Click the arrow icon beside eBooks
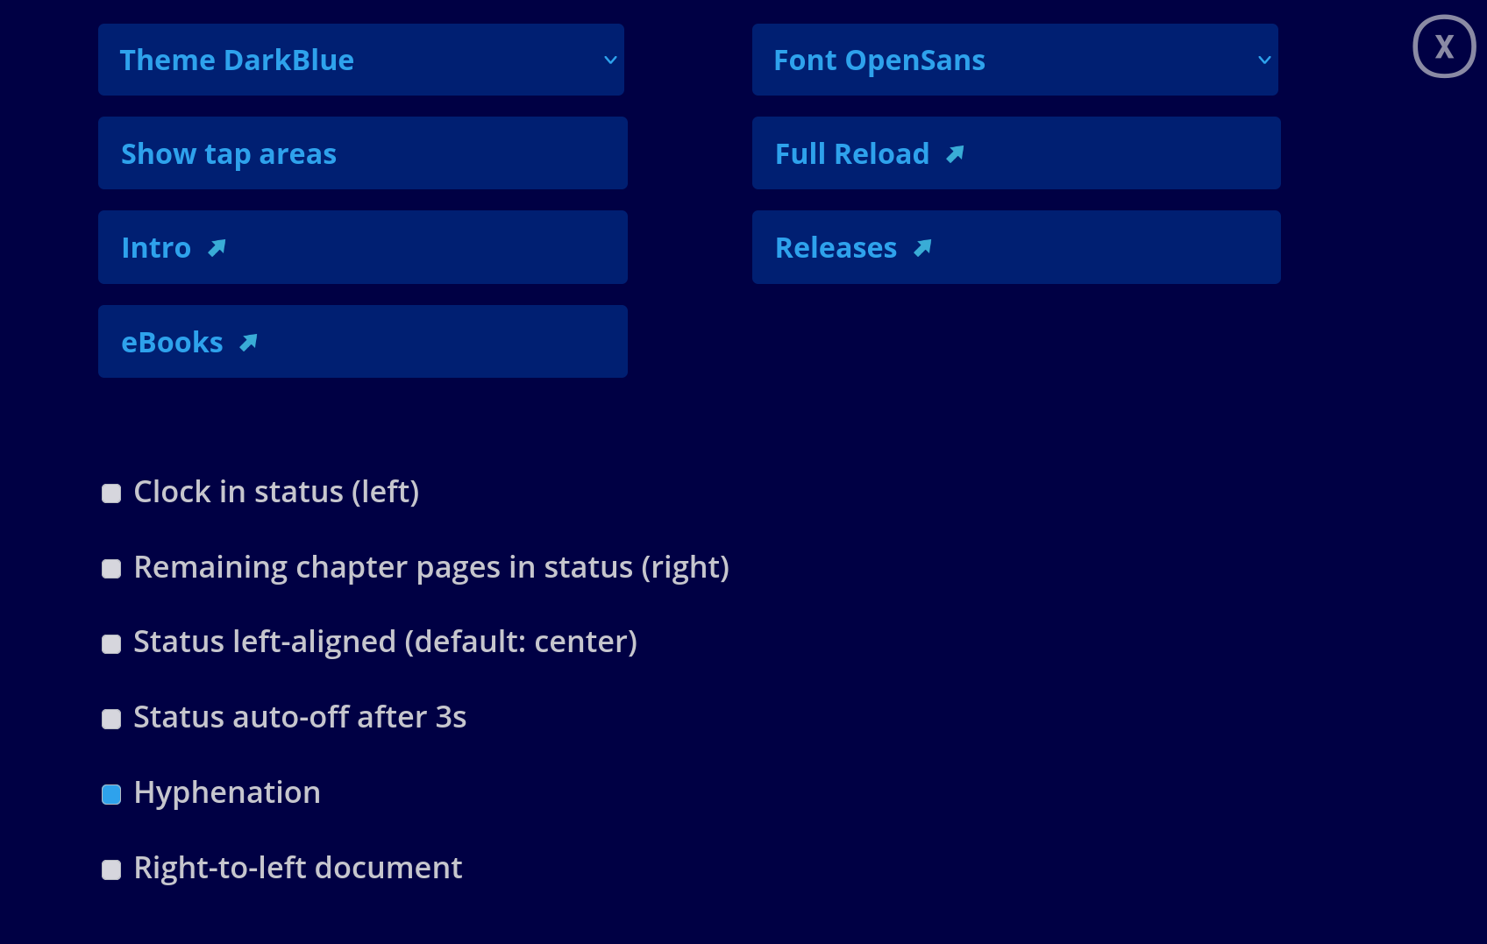Image resolution: width=1487 pixels, height=944 pixels. point(248,343)
